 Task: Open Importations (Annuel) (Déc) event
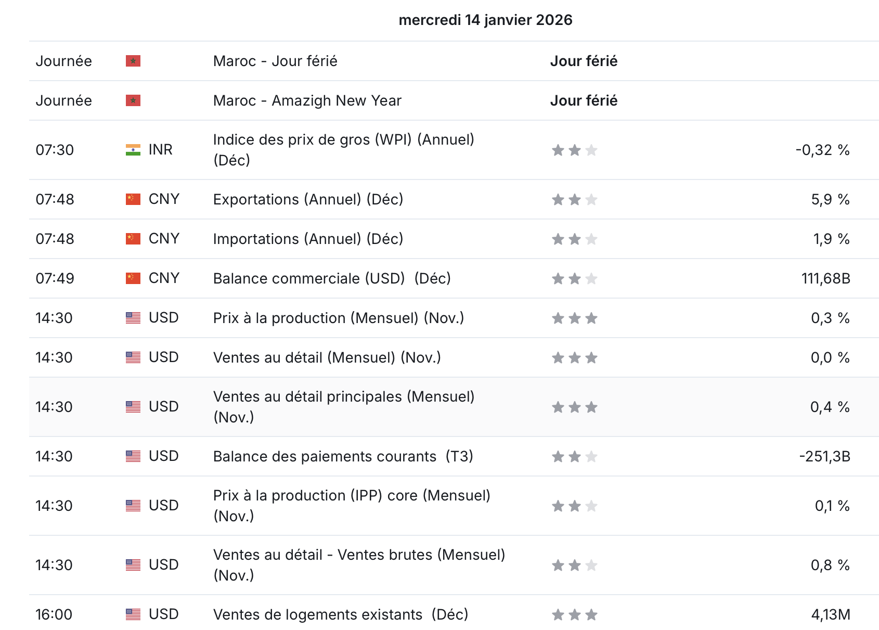(308, 239)
